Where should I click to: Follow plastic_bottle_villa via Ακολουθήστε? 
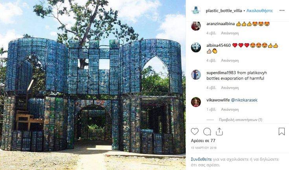[260, 11]
